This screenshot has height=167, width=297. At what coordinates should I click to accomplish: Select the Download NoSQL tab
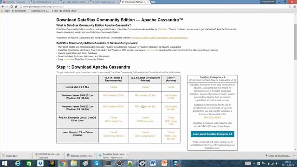[135, 2]
